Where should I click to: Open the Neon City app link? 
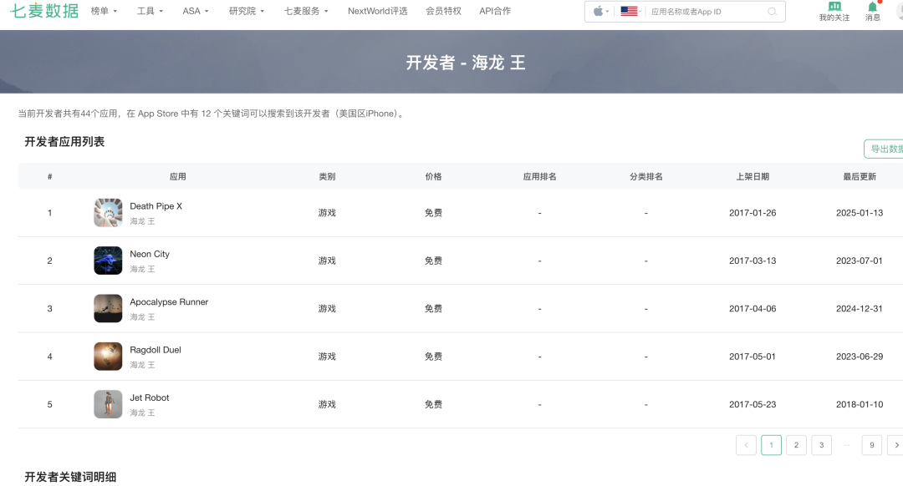pos(150,254)
